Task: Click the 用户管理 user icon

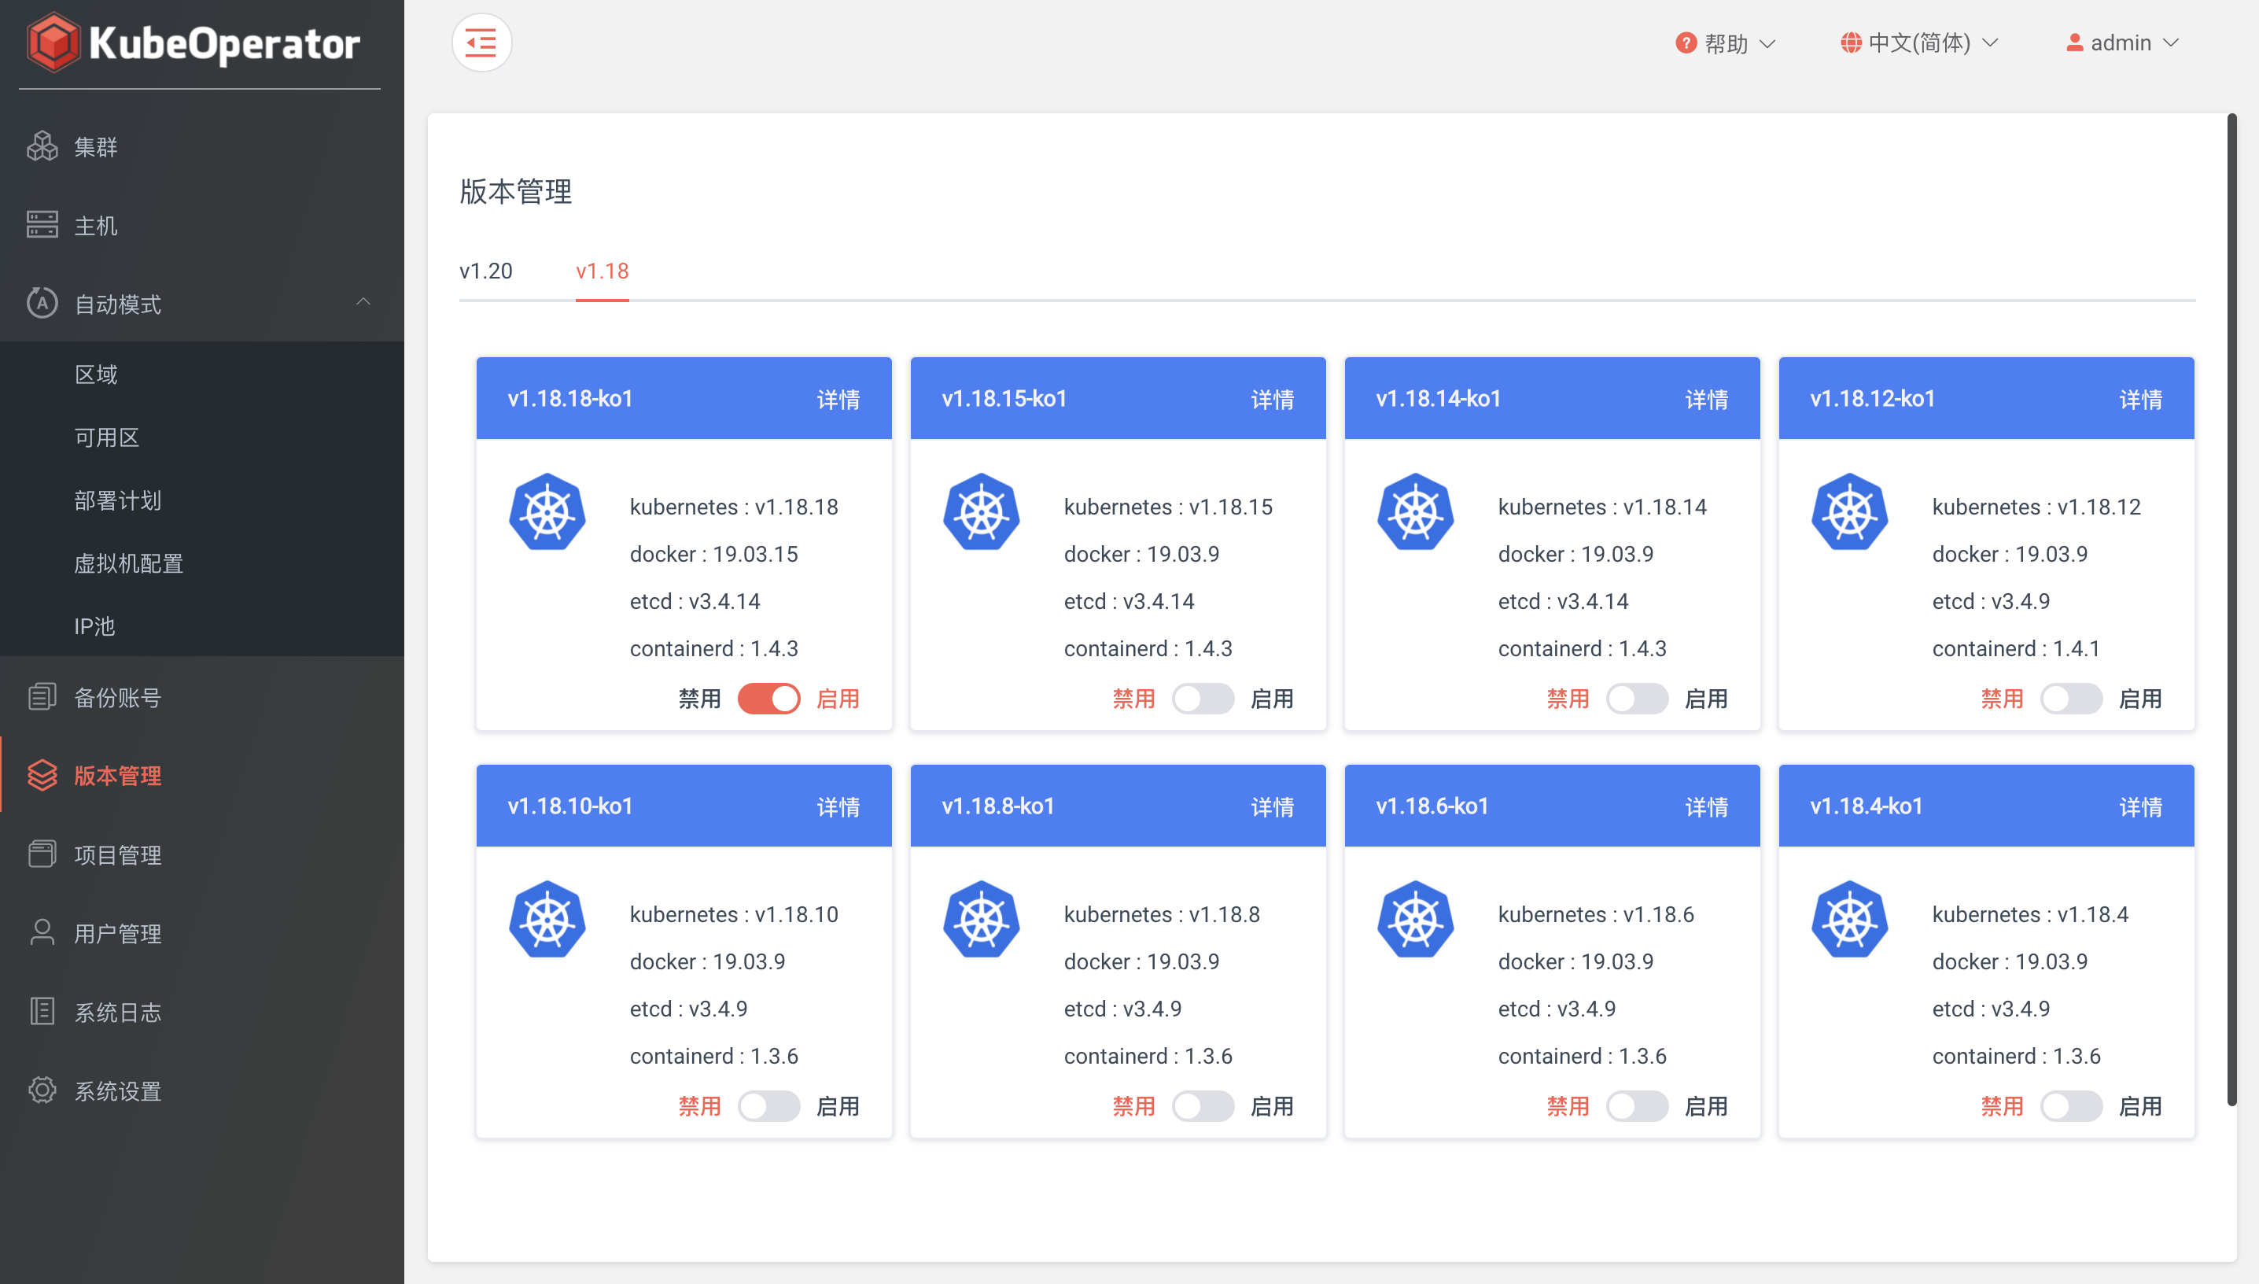Action: point(42,933)
